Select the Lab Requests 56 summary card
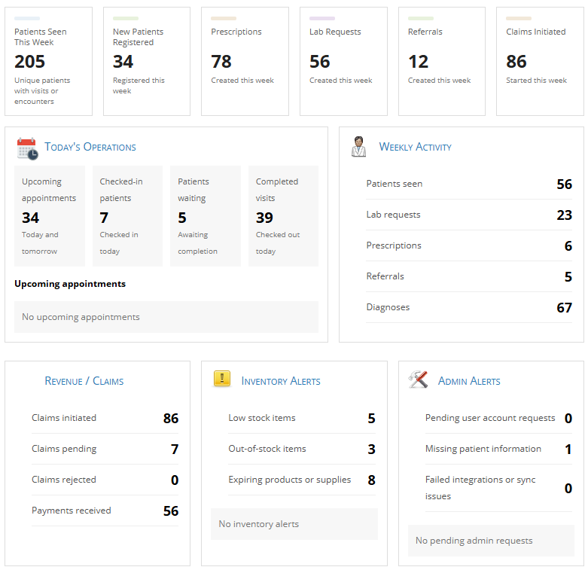Viewport: 588px width, 570px height. [x=343, y=62]
